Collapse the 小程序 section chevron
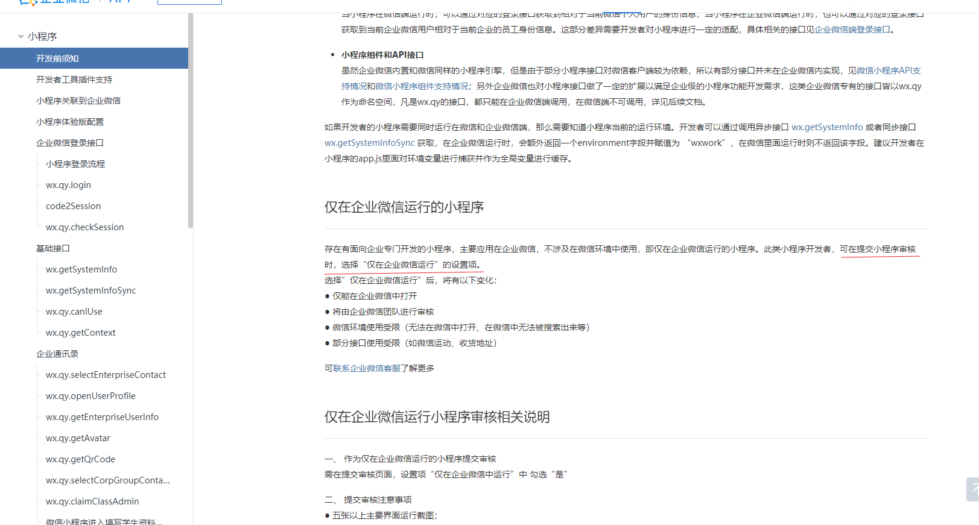The width and height of the screenshot is (979, 525). [21, 37]
